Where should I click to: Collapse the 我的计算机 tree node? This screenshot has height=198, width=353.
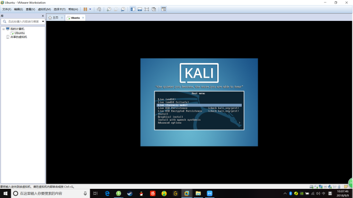point(4,29)
